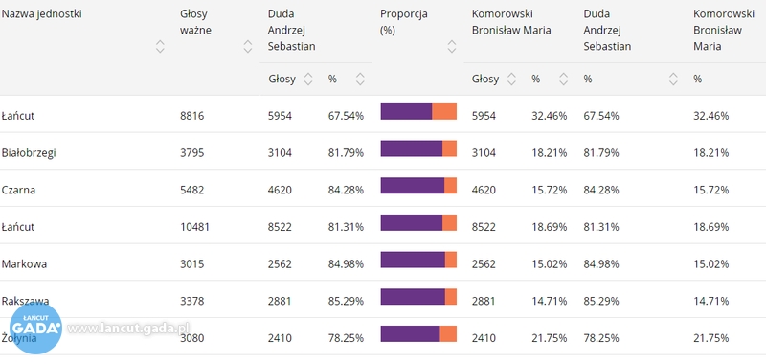The height and width of the screenshot is (364, 766).
Task: Click Nazwa jednostki column header
Action: pos(41,14)
